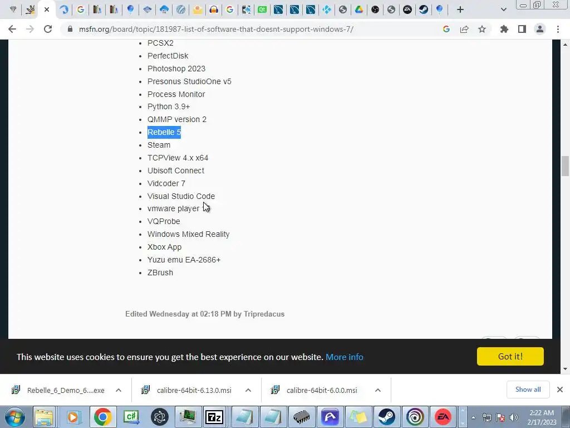Expand options for Rebelle_6_Demo download
Image resolution: width=570 pixels, height=428 pixels.
pos(119,390)
